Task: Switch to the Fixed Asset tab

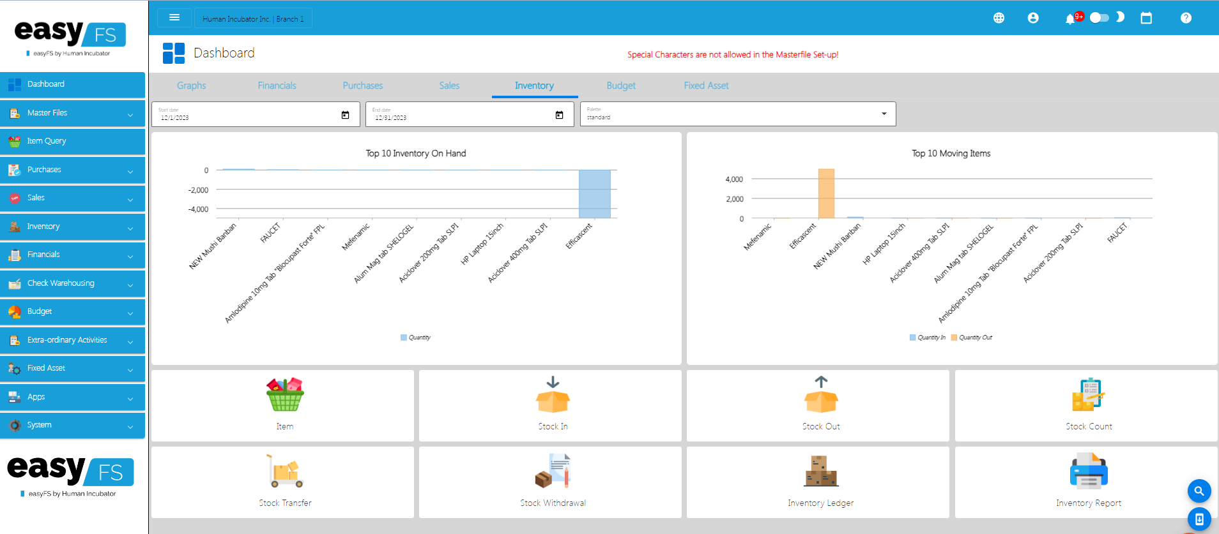Action: (706, 85)
